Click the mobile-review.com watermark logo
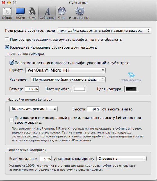The image size is (157, 181). tap(131, 77)
